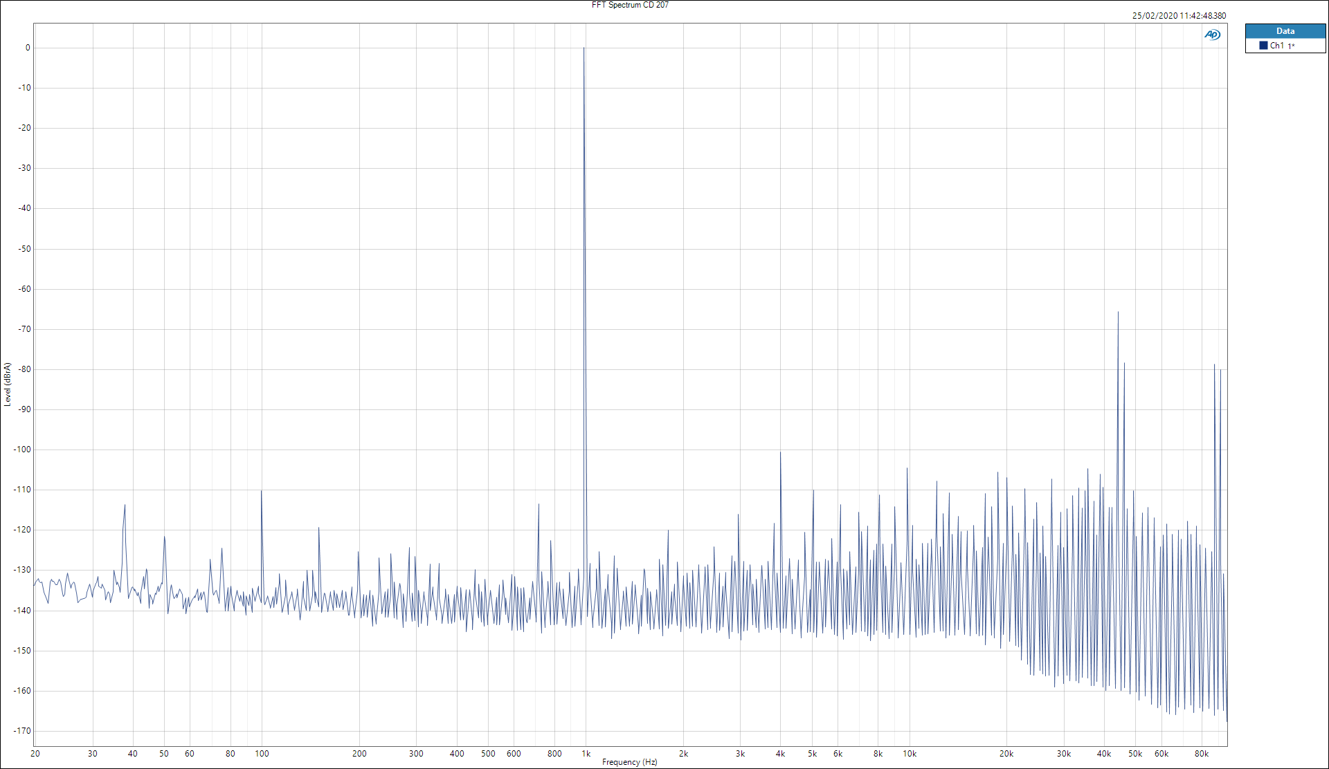The image size is (1329, 769).
Task: Click the -100 Y-axis tick label
Action: pyautogui.click(x=23, y=450)
